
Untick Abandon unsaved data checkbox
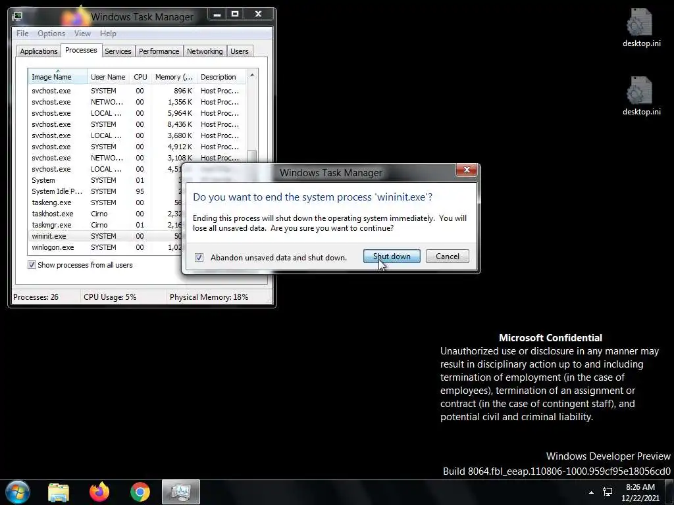tap(199, 257)
